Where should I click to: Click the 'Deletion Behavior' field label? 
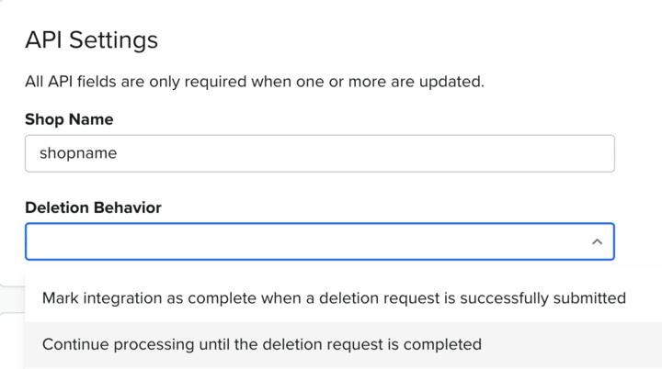pyautogui.click(x=93, y=207)
